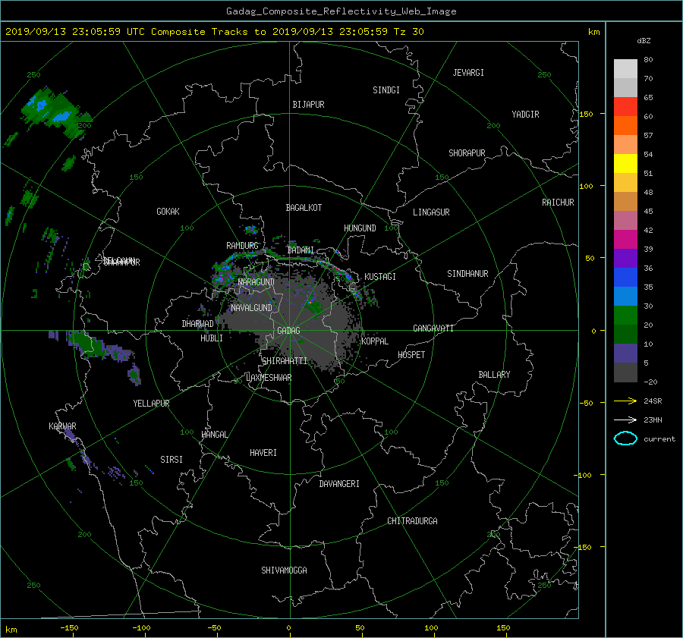Click the YADGIR city label
The height and width of the screenshot is (638, 683).
click(x=525, y=114)
